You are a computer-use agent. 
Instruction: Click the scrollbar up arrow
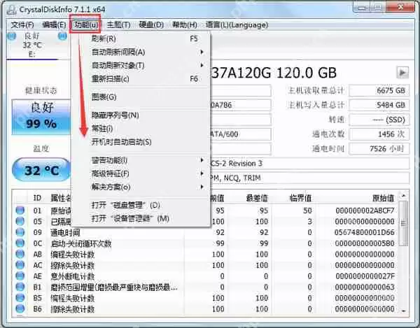click(x=403, y=196)
